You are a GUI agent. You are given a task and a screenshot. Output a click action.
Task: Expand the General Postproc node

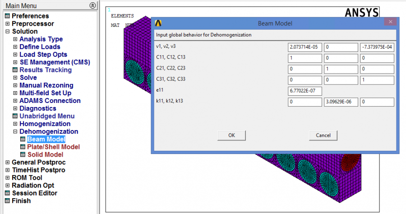click(x=8, y=163)
